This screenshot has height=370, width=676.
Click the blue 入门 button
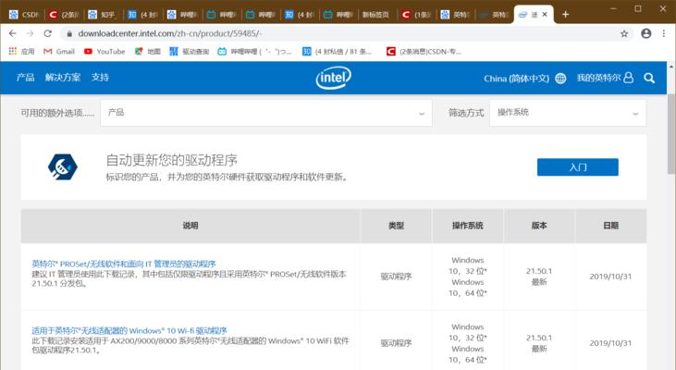(577, 166)
